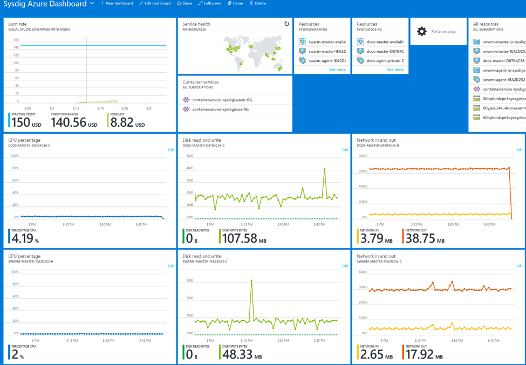Click the dcos-master-D87B4C VM icon
Viewport: 526px width, 365px height.
click(x=360, y=51)
